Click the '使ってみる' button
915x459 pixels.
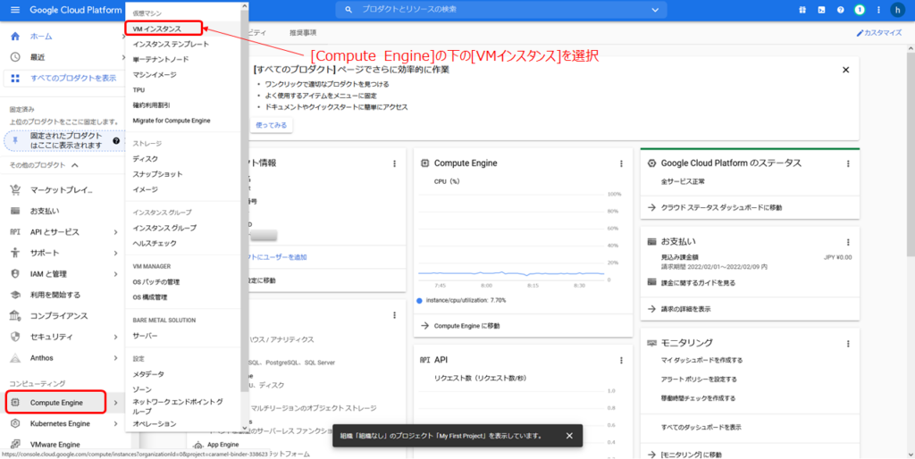click(x=272, y=125)
